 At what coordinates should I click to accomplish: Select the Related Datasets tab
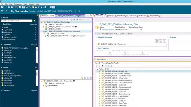click(107, 34)
